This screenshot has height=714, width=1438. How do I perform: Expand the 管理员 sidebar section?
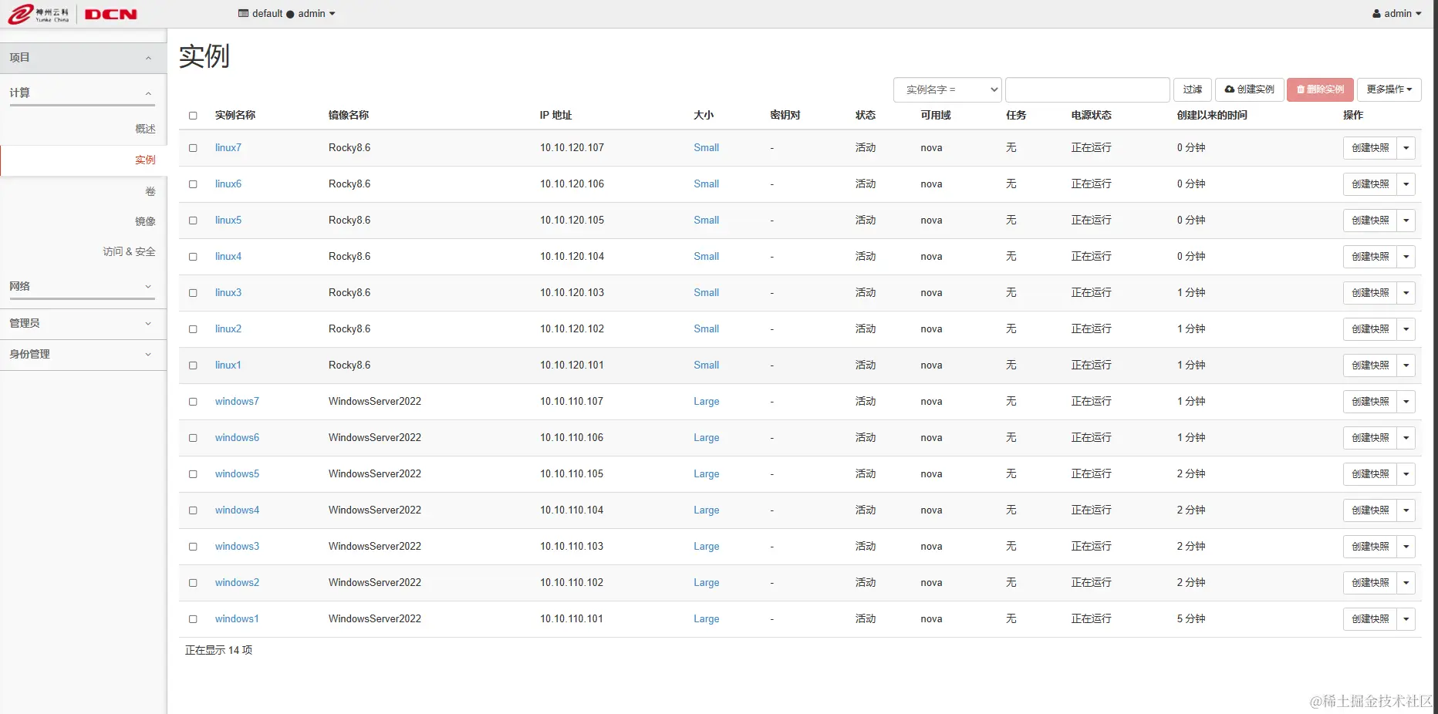pos(83,324)
